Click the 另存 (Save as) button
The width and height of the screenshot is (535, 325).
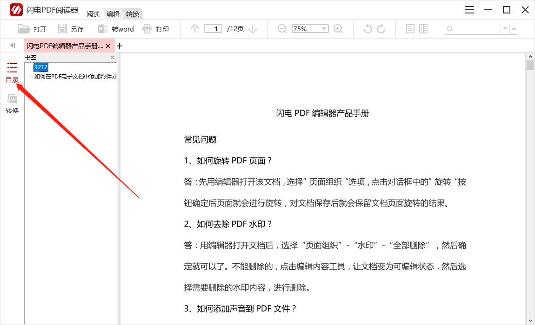(x=71, y=29)
